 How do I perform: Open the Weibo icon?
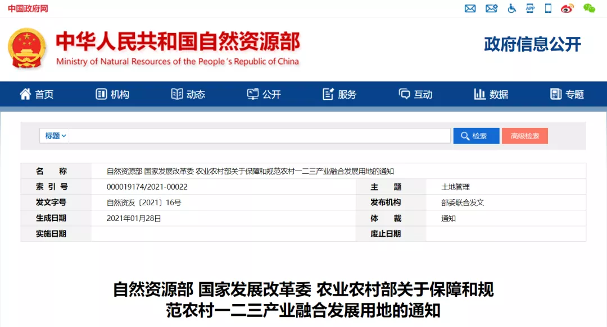pos(567,8)
